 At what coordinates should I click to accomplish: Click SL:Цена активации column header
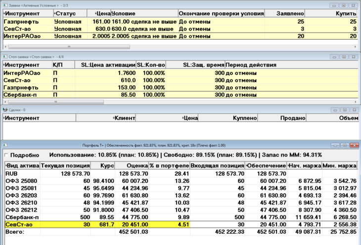[x=105, y=65]
